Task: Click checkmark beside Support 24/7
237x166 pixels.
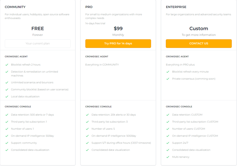Action: [168, 143]
